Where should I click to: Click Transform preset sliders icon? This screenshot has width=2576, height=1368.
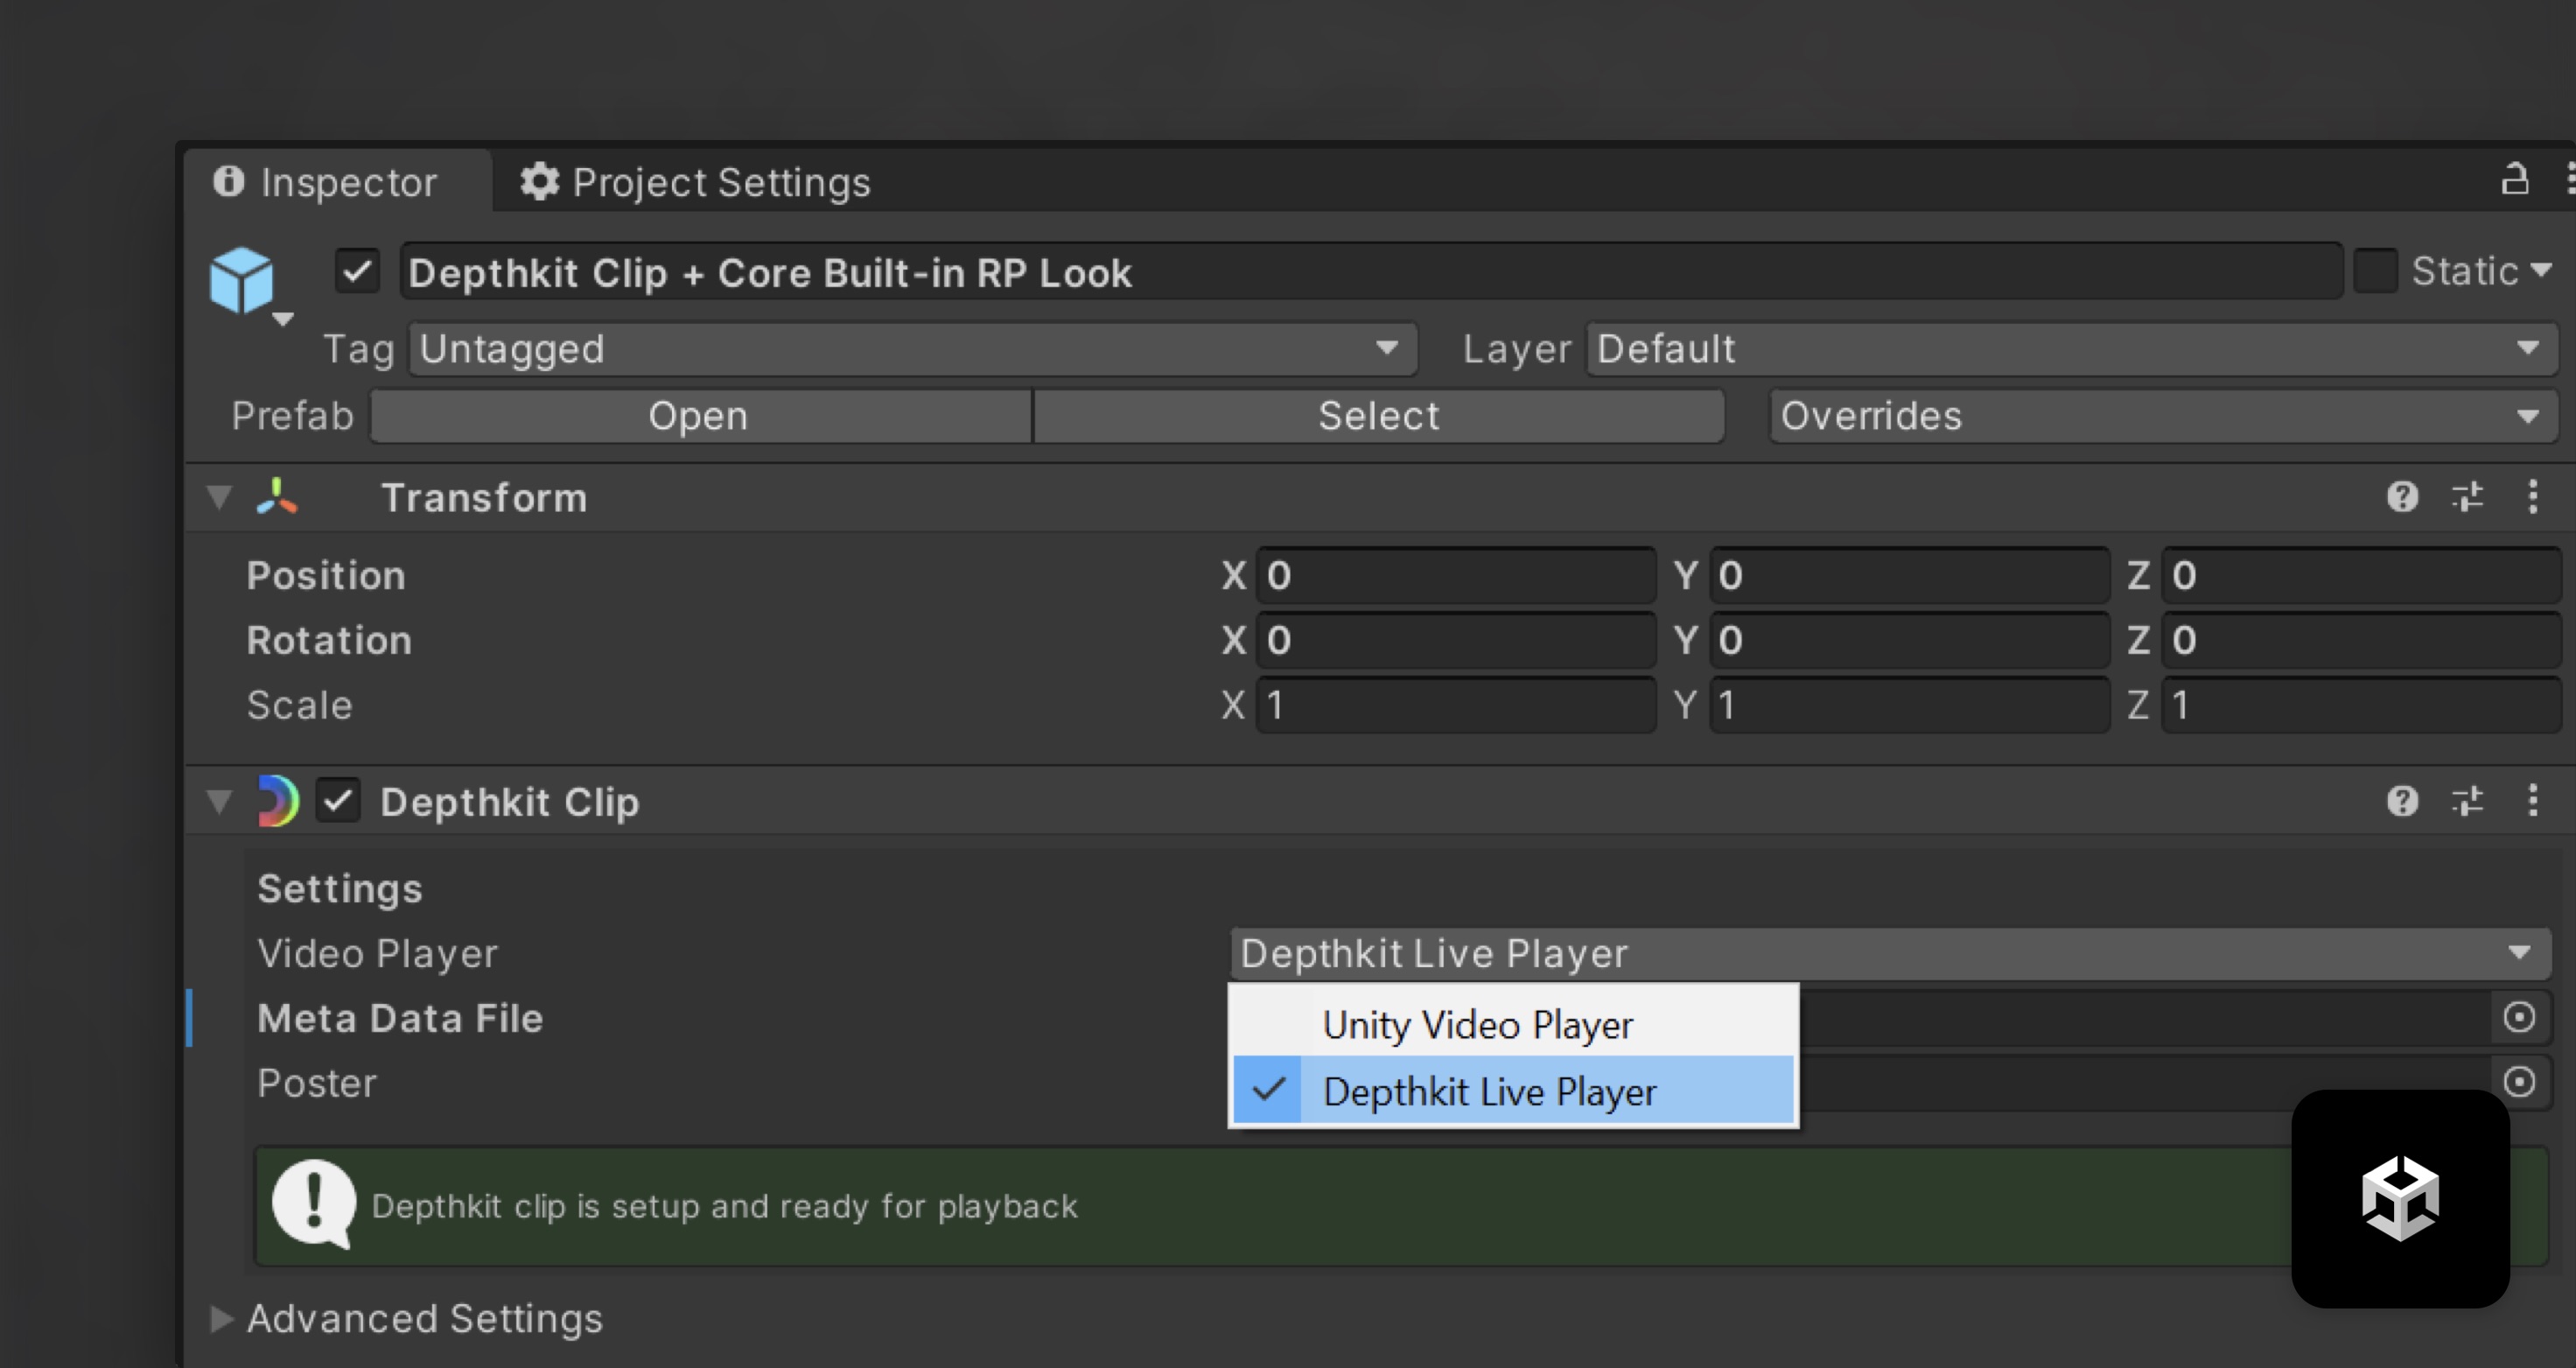(2467, 497)
